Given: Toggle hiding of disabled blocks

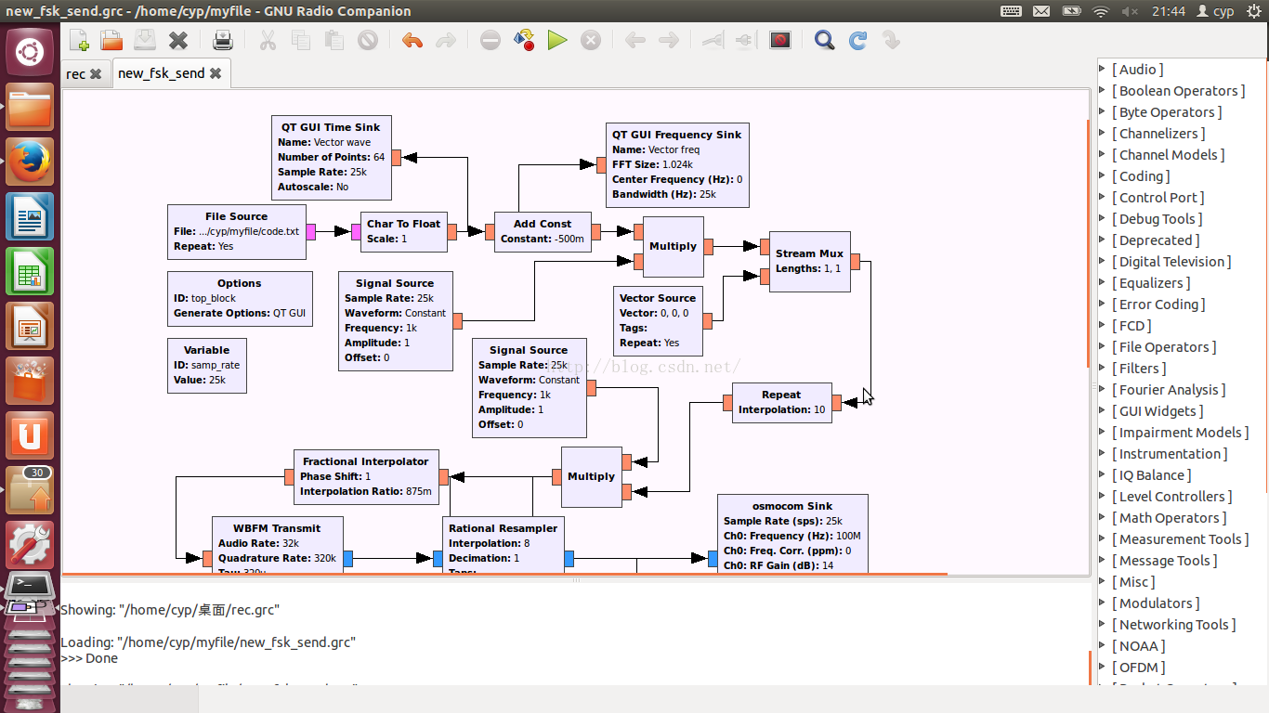Looking at the screenshot, I should tap(779, 40).
